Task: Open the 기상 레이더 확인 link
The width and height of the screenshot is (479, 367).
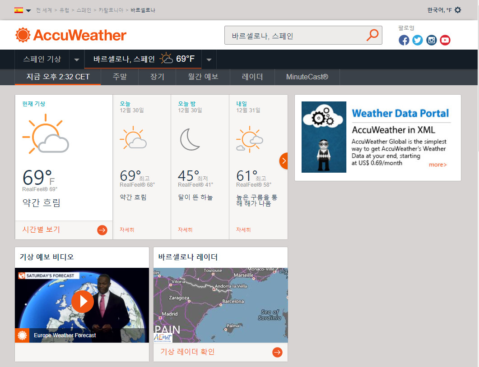Action: (187, 352)
